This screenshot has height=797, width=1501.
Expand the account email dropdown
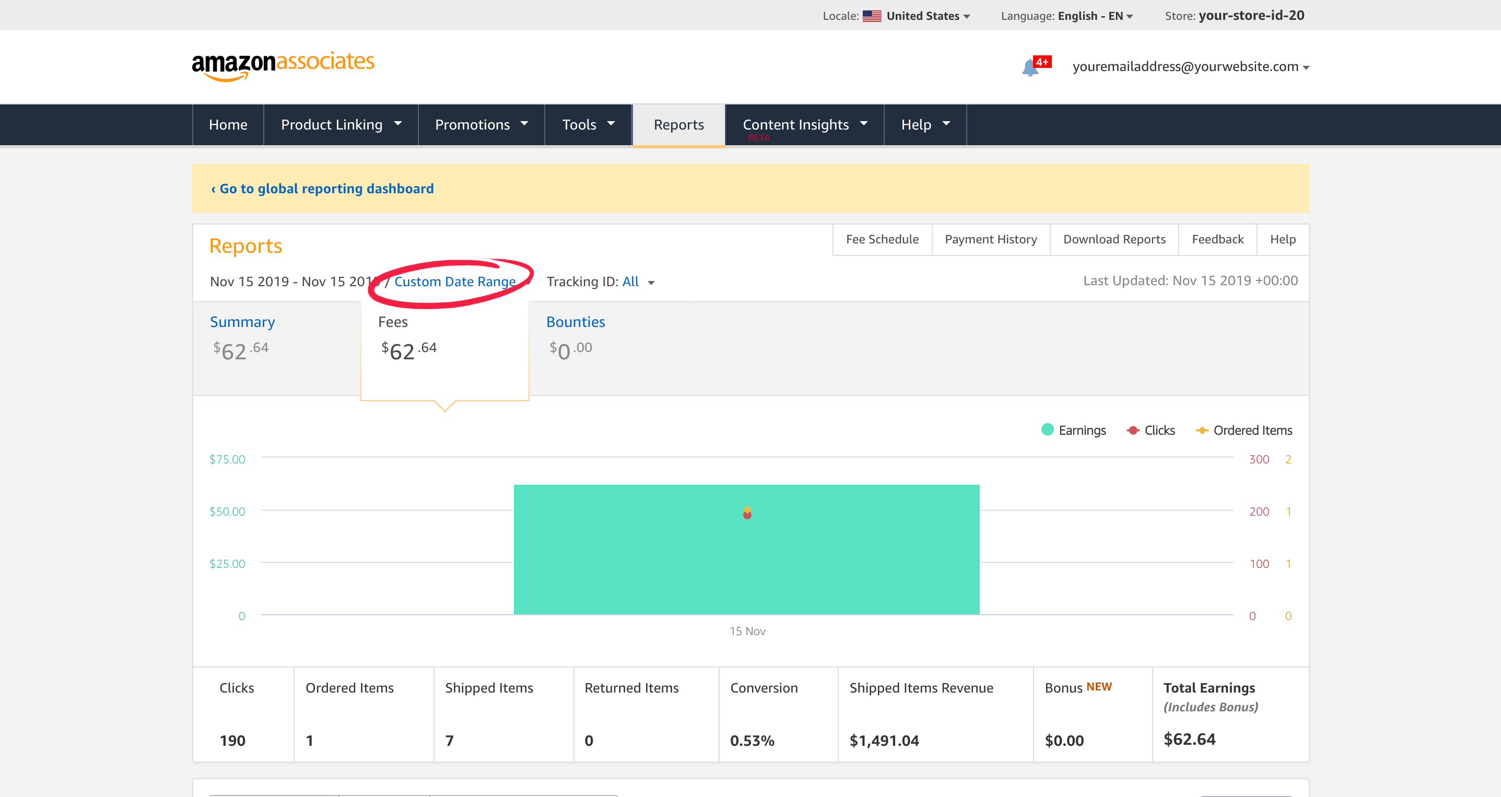1190,66
